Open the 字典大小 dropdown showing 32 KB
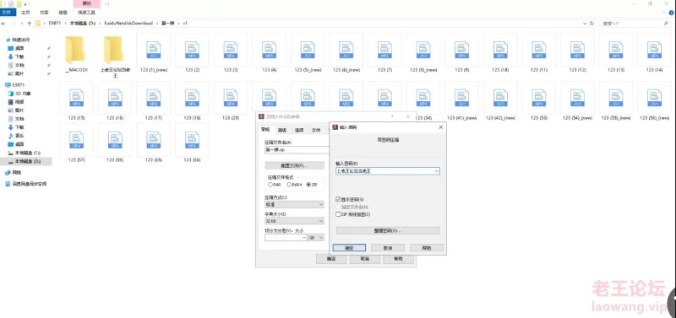The height and width of the screenshot is (318, 676). coord(294,221)
